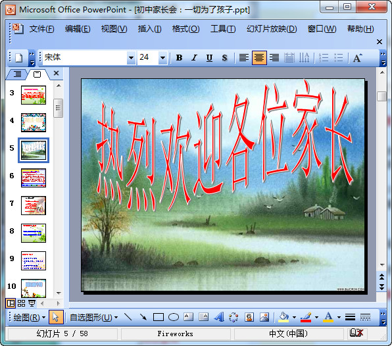Open the 窗口(W) menu
The height and width of the screenshot is (346, 392).
tap(322, 29)
